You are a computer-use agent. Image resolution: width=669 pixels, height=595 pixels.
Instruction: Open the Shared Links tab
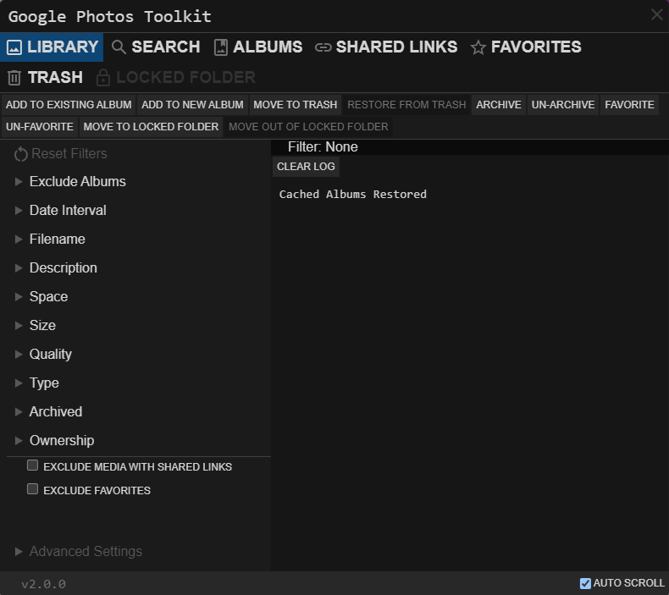pyautogui.click(x=386, y=47)
